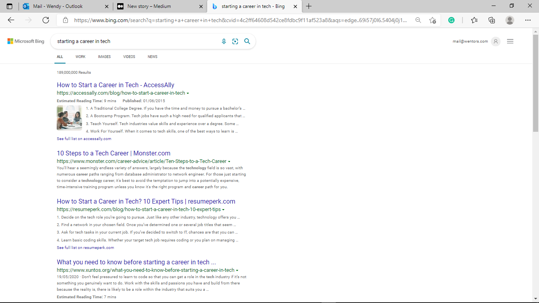Switch to the Mail - Wendy - Outlook tab
Viewport: 539px width, 303px height.
click(x=66, y=6)
